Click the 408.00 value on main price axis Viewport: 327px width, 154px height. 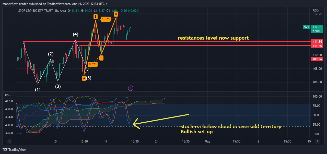pyautogui.click(x=317, y=69)
